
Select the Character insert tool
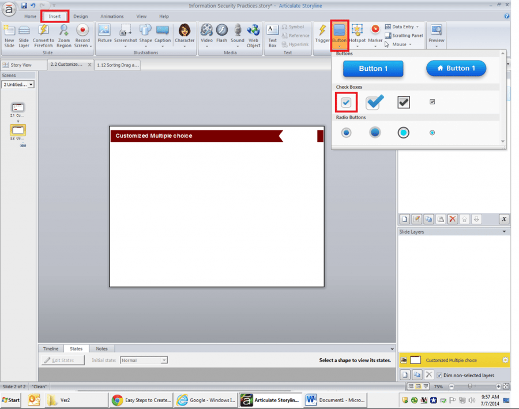184,35
